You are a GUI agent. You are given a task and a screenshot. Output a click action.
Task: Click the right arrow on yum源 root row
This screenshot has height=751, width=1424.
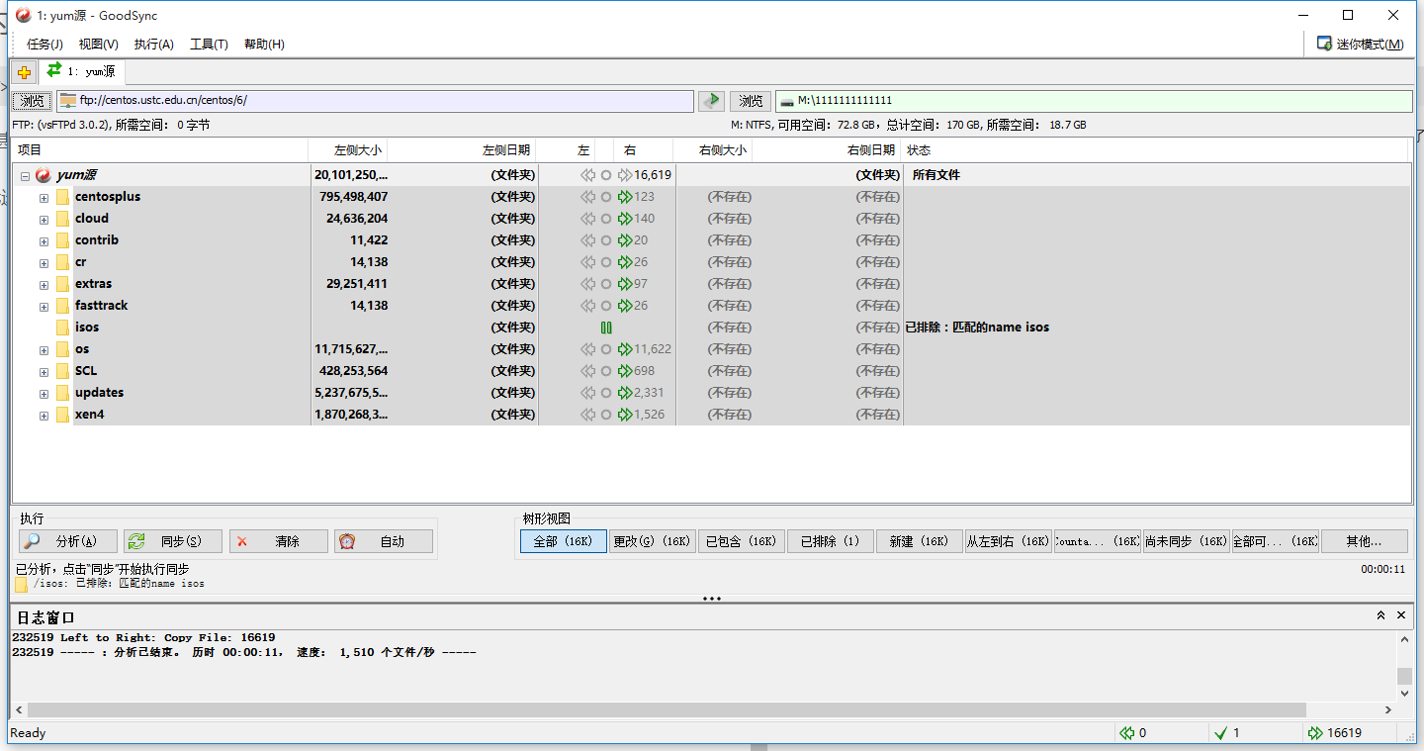(x=625, y=175)
